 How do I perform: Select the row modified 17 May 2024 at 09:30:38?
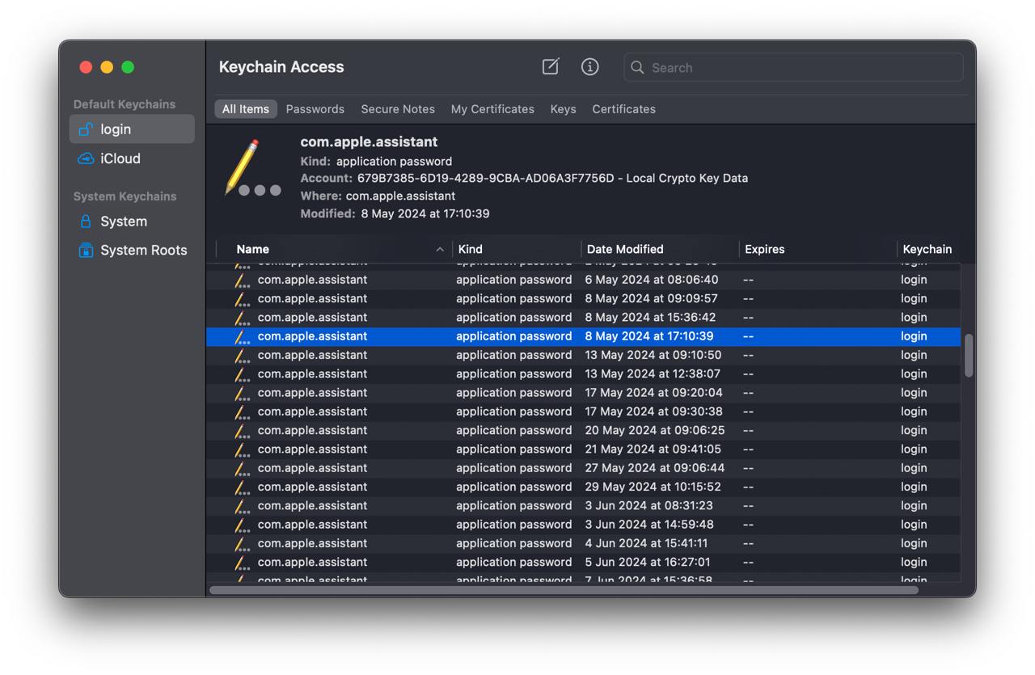(584, 411)
